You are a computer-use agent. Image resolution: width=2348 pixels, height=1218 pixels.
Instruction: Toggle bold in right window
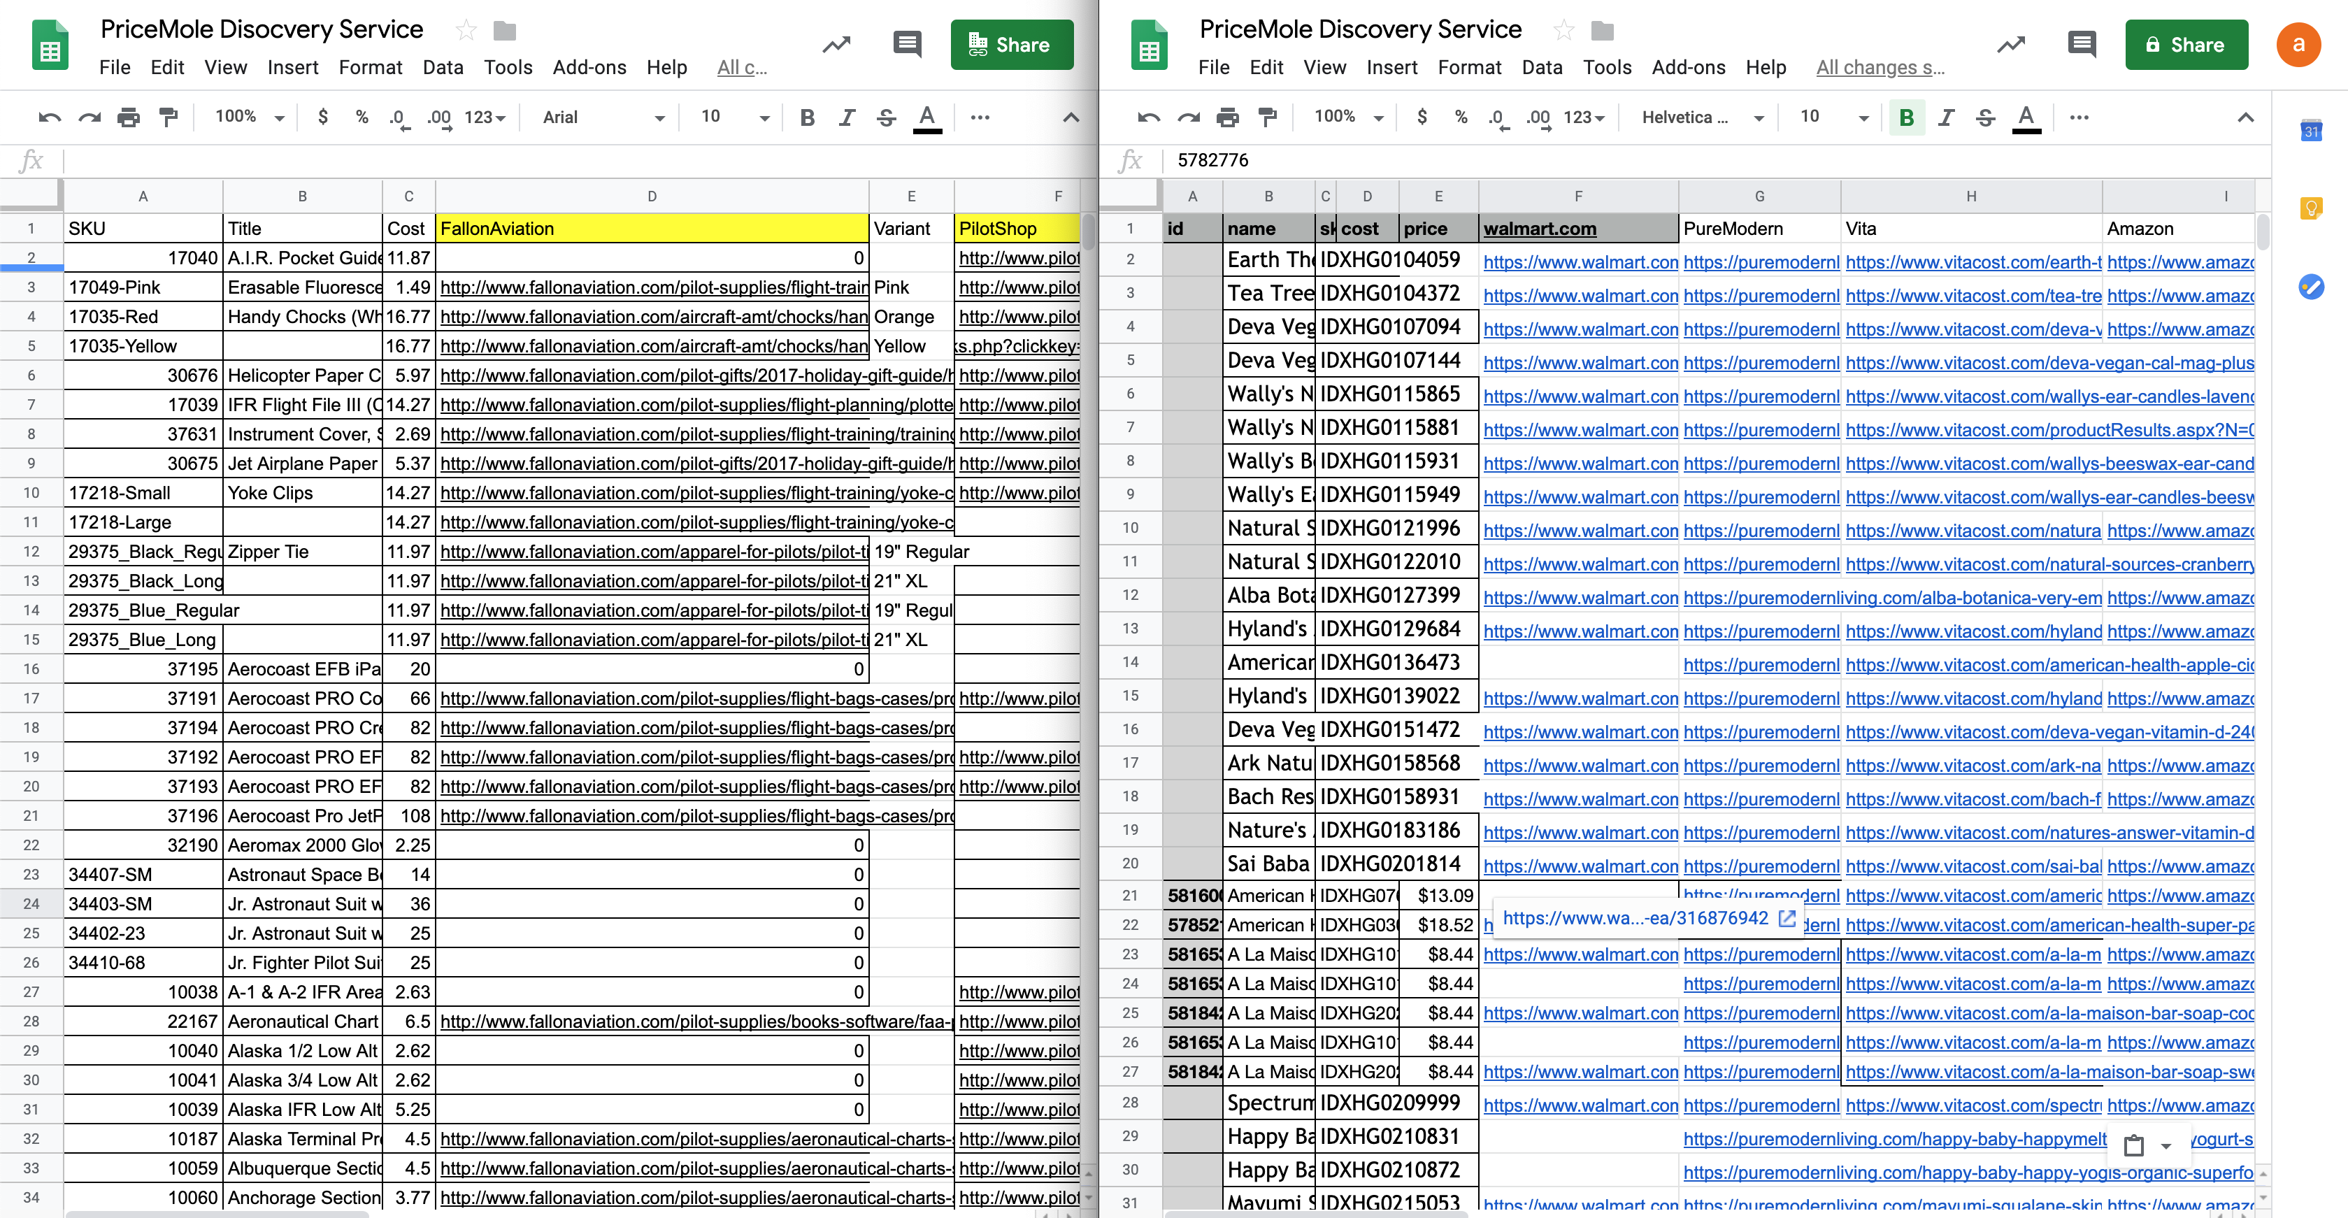point(1906,117)
